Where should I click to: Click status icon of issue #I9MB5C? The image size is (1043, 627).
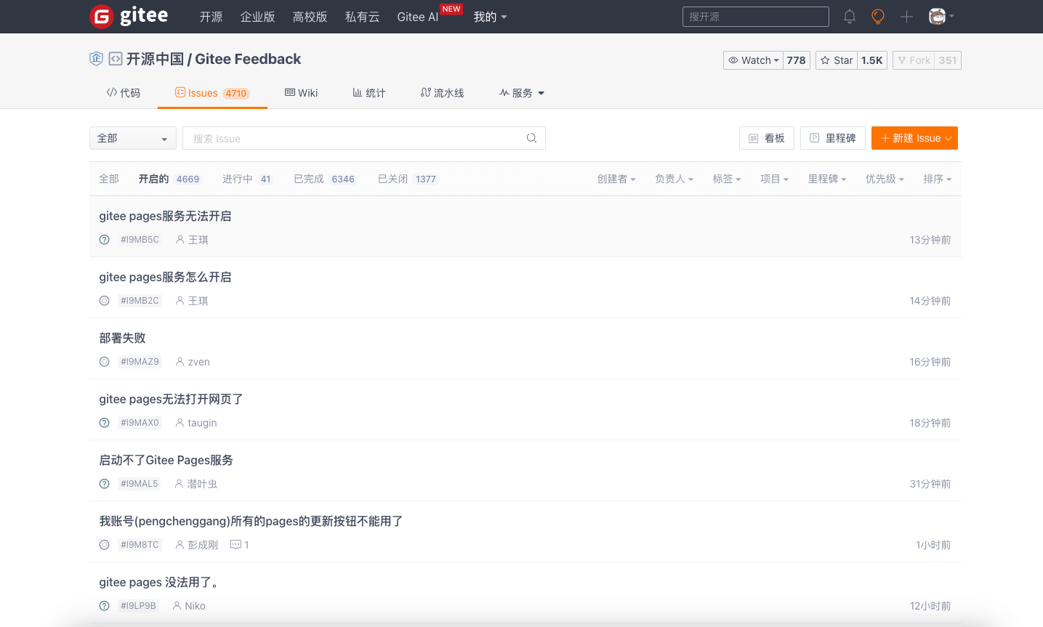[x=105, y=240]
